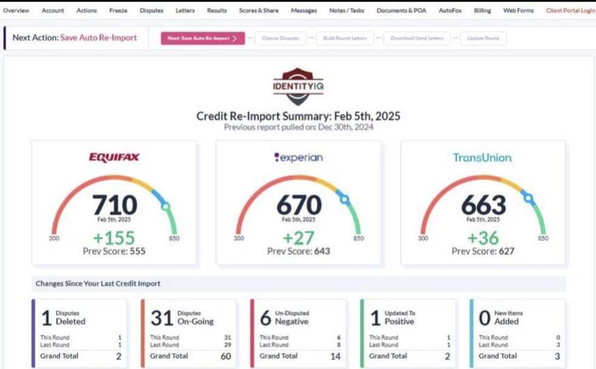Screen dimensions: 596x369
Task: Click the Experian logo
Action: coord(298,157)
